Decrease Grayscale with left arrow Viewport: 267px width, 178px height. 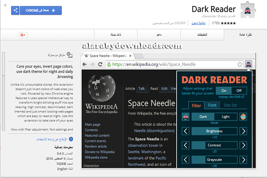click(x=186, y=160)
